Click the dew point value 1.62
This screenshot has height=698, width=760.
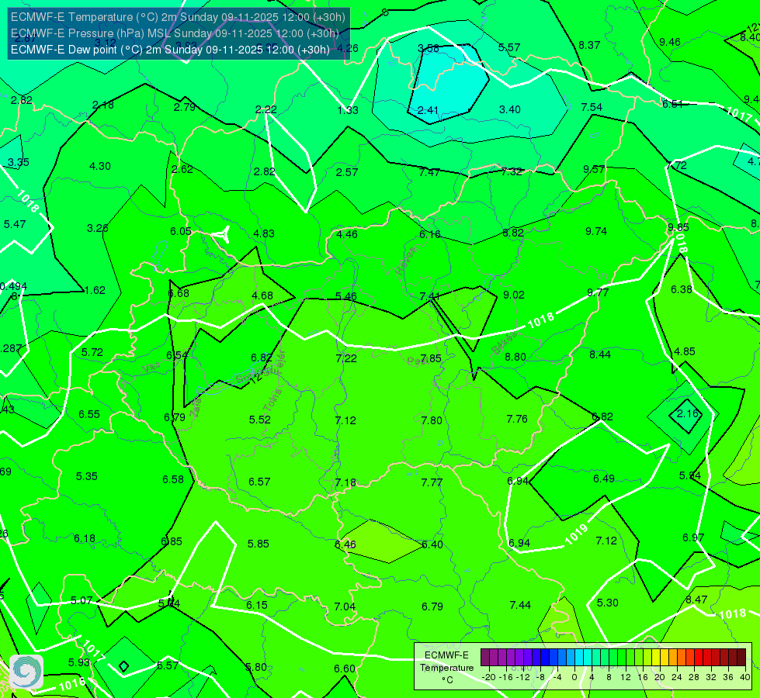(95, 290)
